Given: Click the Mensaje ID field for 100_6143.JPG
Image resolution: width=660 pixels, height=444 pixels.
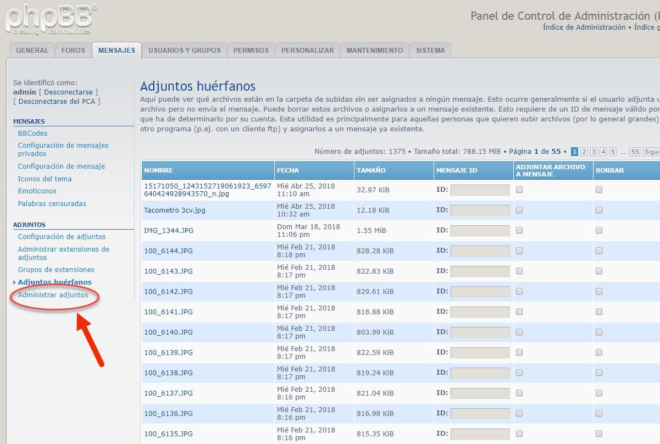Looking at the screenshot, I should (480, 271).
